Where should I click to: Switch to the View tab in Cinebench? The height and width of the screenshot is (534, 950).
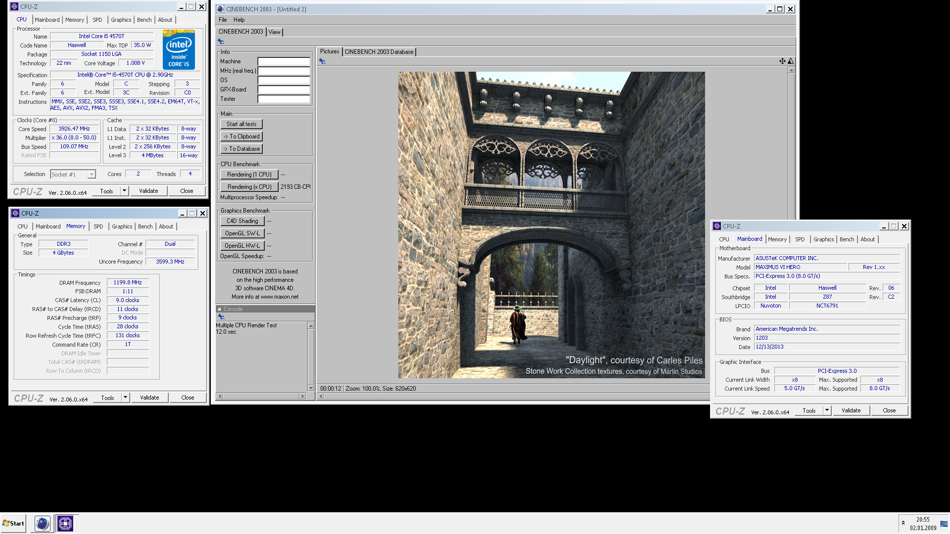275,32
